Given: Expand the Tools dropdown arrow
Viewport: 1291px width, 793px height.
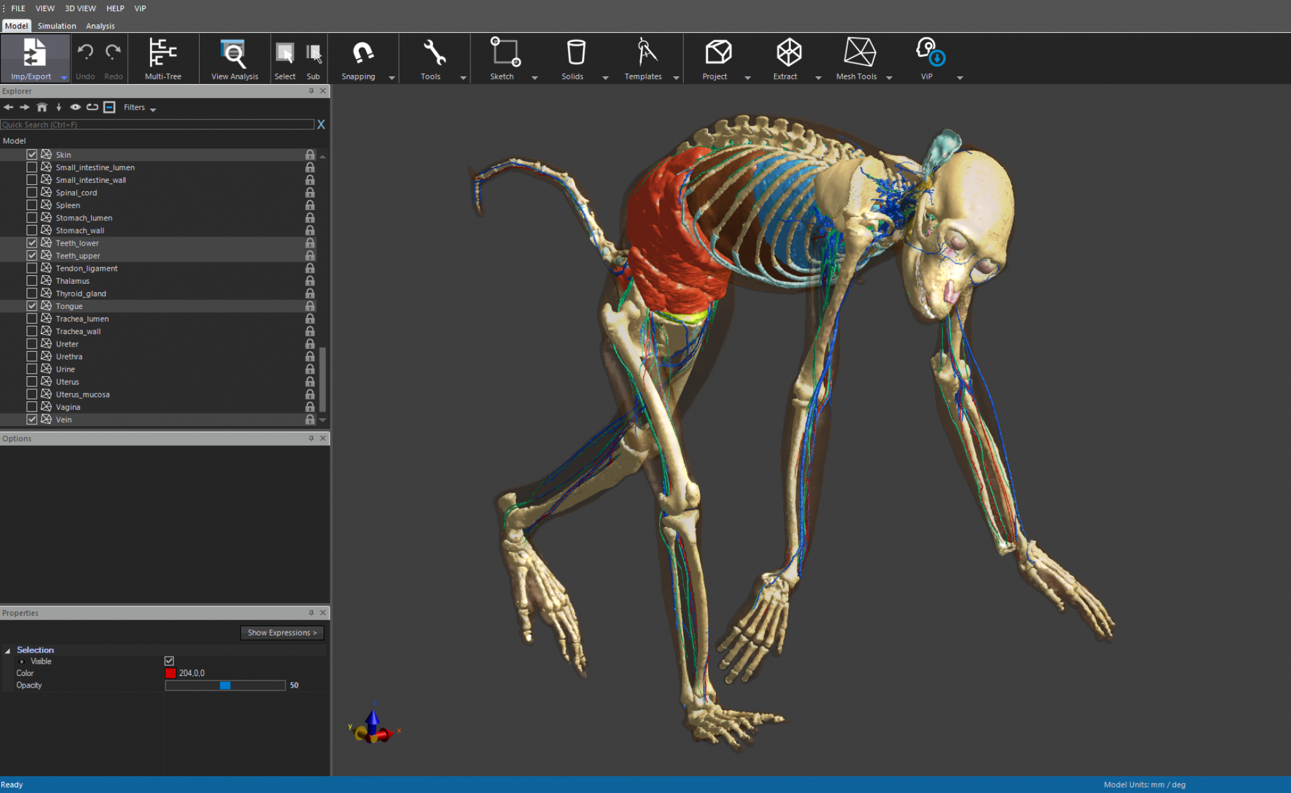Looking at the screenshot, I should 463,77.
